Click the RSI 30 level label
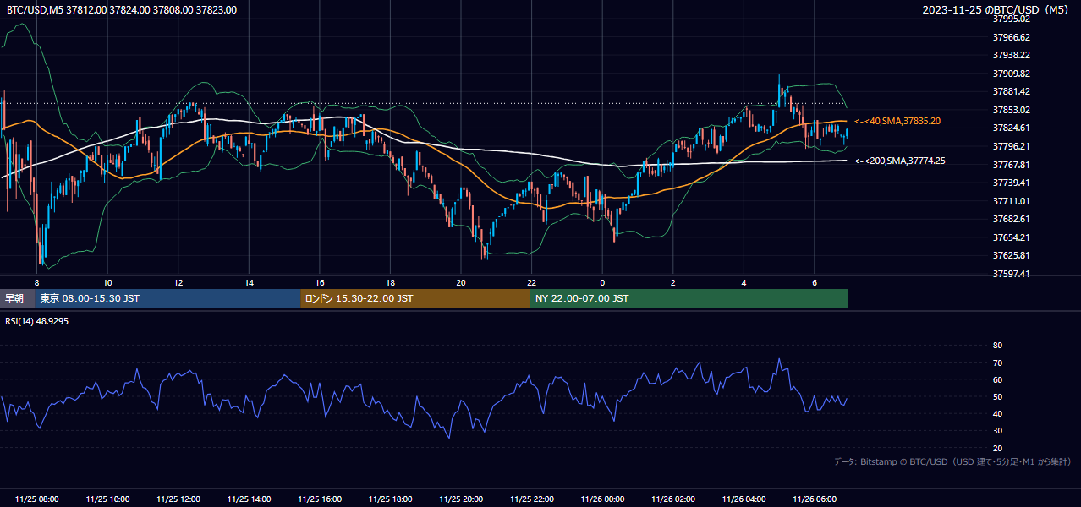 tap(997, 431)
